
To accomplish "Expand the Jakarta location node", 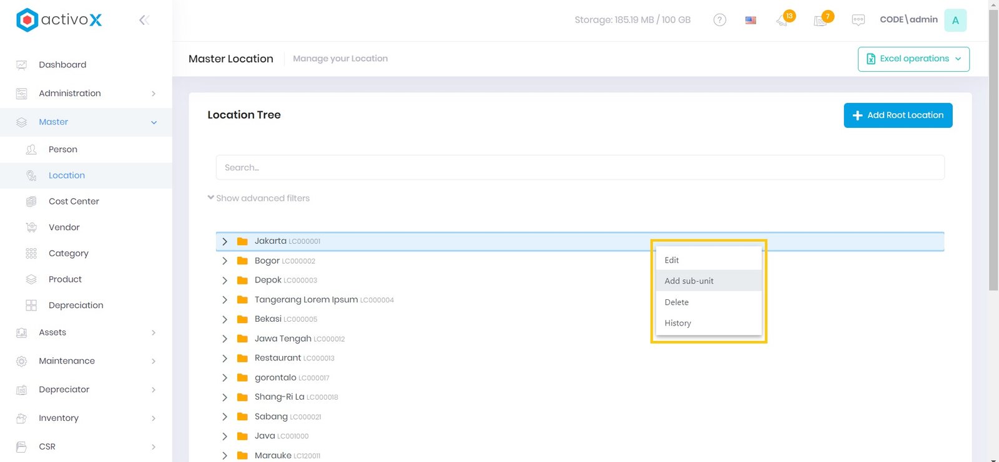I will (225, 241).
